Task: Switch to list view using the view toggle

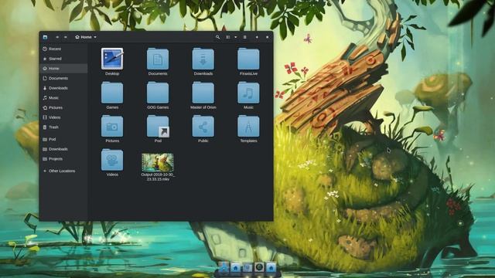Action: click(228, 37)
